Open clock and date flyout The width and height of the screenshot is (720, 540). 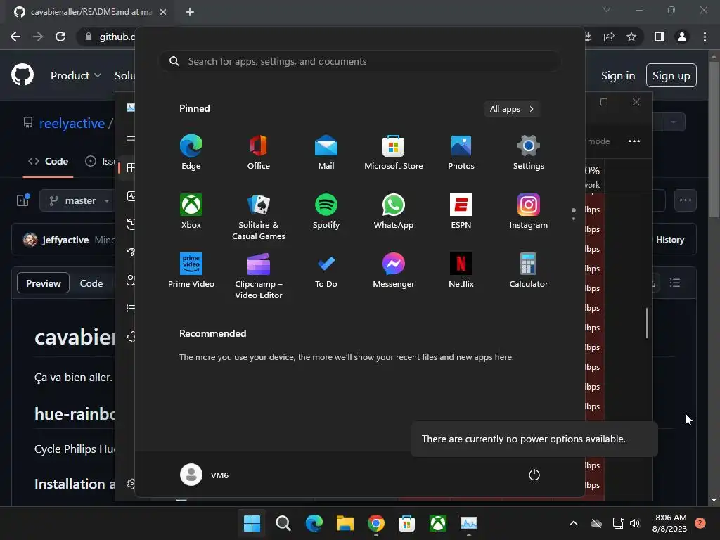click(670, 523)
